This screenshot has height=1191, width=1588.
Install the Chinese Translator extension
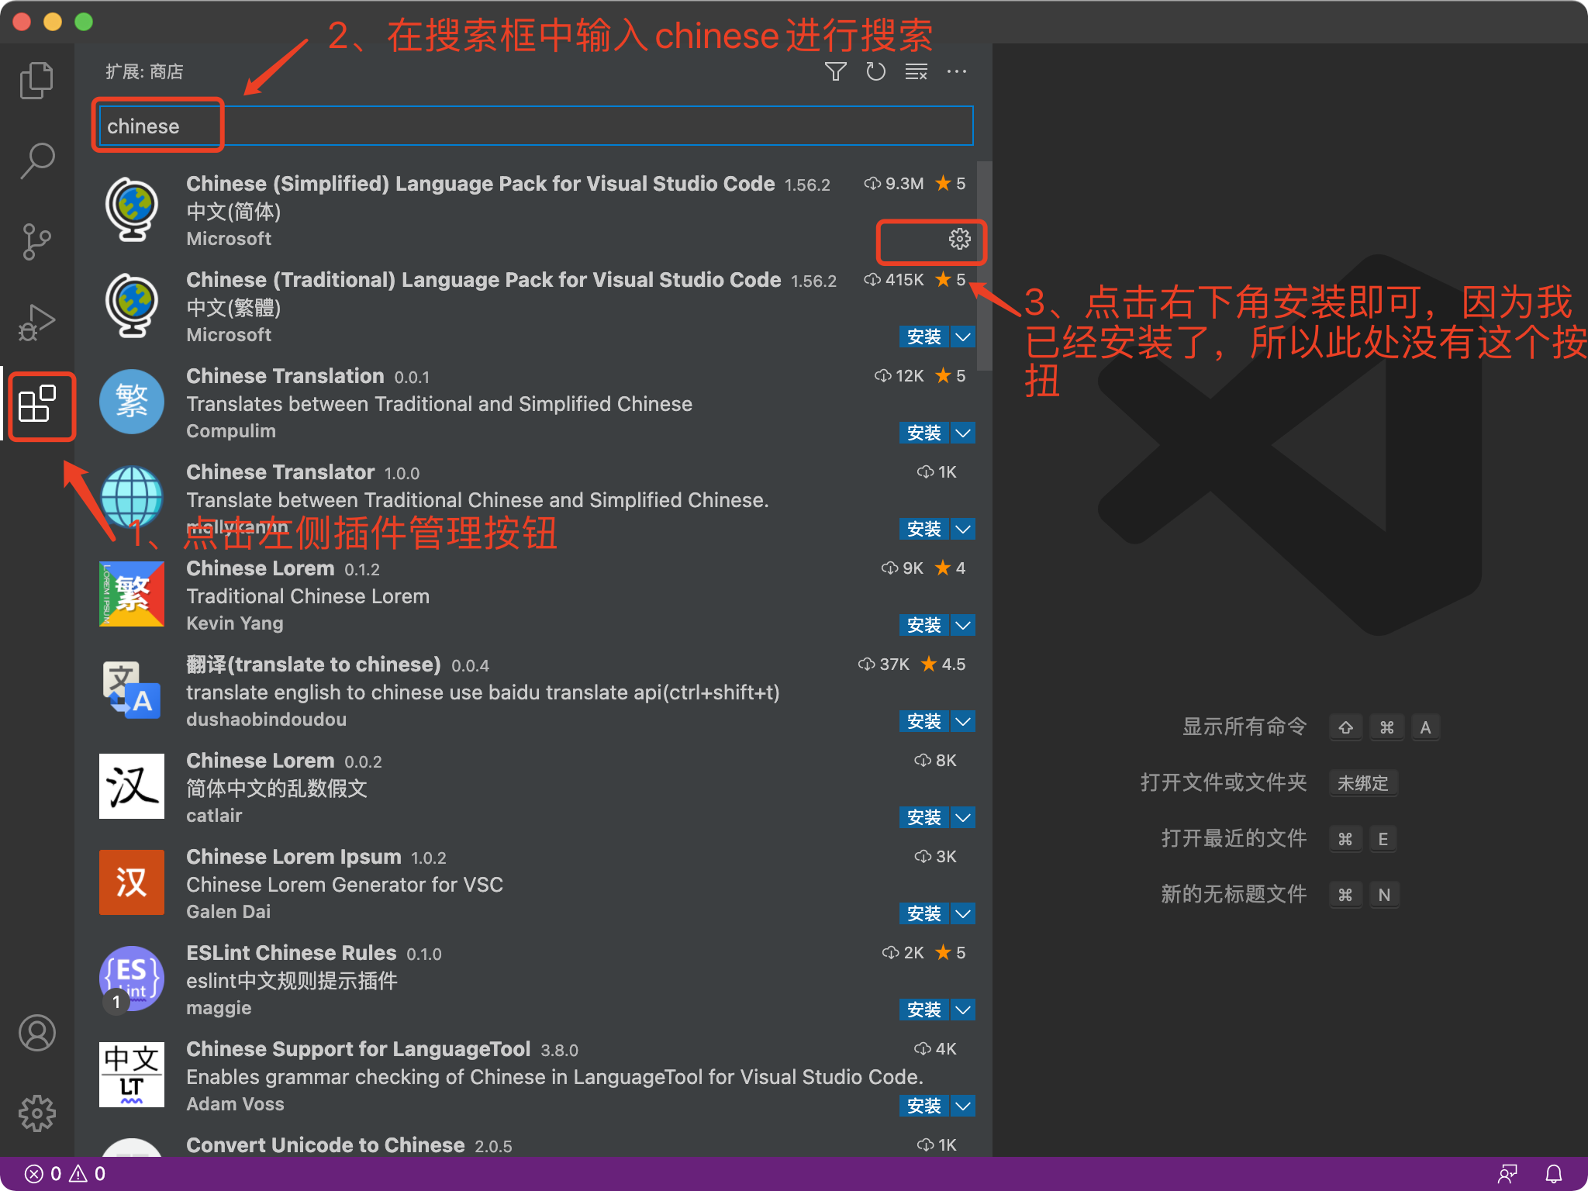(x=924, y=529)
